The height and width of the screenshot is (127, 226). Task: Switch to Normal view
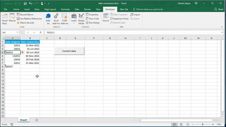click(x=174, y=125)
